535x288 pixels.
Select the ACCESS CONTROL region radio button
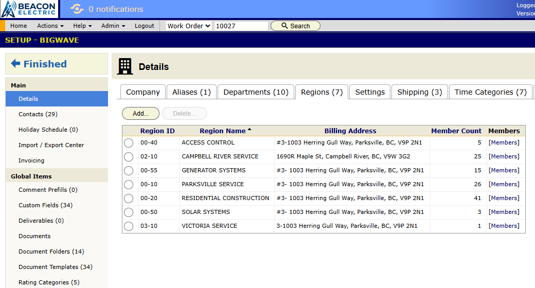tap(129, 142)
